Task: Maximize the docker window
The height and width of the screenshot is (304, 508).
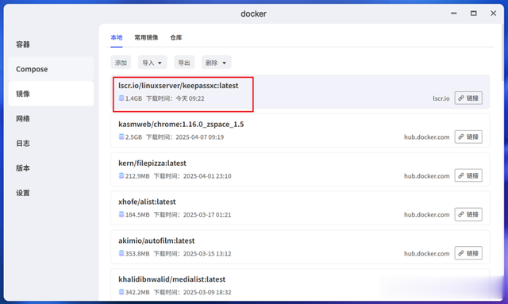Action: tap(473, 13)
